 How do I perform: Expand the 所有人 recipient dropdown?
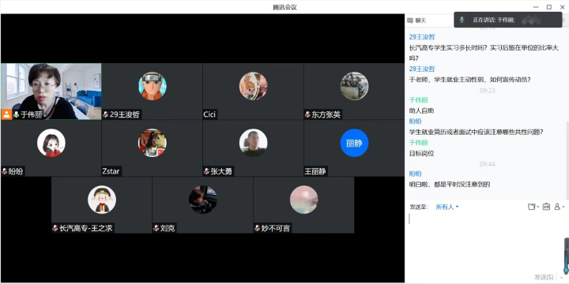tap(447, 207)
